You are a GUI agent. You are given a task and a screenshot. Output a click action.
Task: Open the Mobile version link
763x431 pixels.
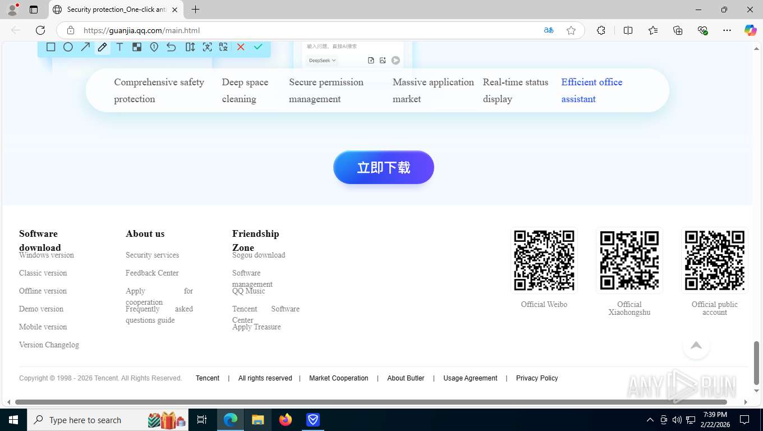click(x=43, y=327)
